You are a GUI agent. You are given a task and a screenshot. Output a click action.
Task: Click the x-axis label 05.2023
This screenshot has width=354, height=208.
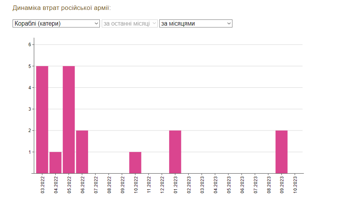click(x=229, y=185)
